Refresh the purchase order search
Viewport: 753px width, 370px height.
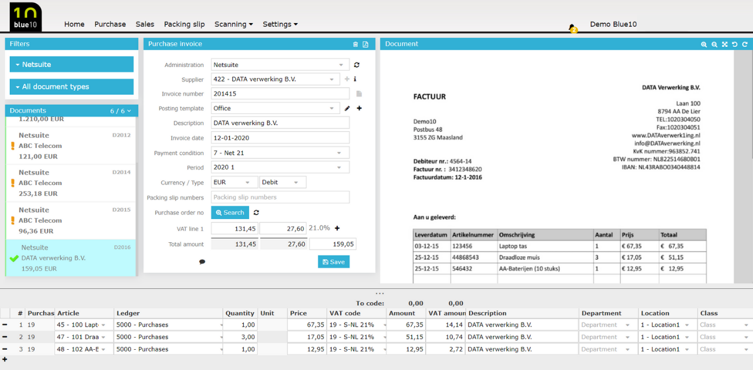click(256, 213)
